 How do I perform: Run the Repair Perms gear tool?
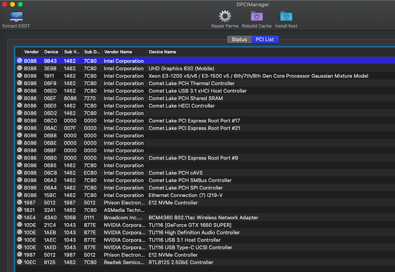[225, 16]
